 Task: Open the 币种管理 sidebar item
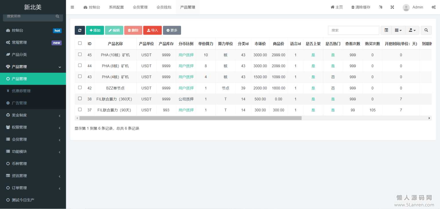(19, 164)
